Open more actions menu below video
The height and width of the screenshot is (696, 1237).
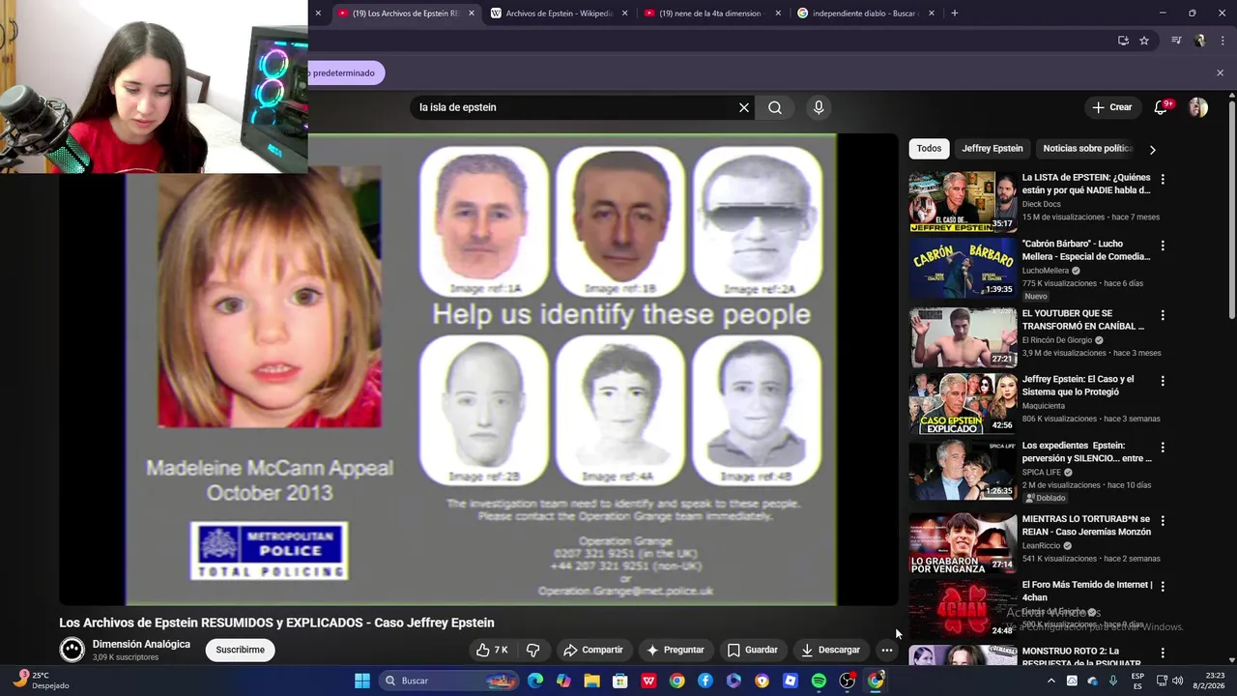(x=887, y=650)
